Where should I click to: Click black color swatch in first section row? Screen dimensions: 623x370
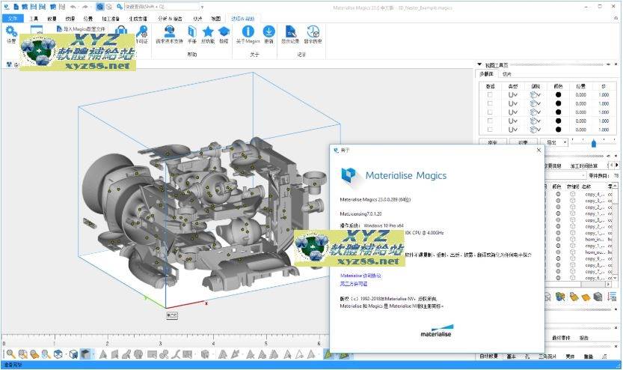pyautogui.click(x=558, y=94)
